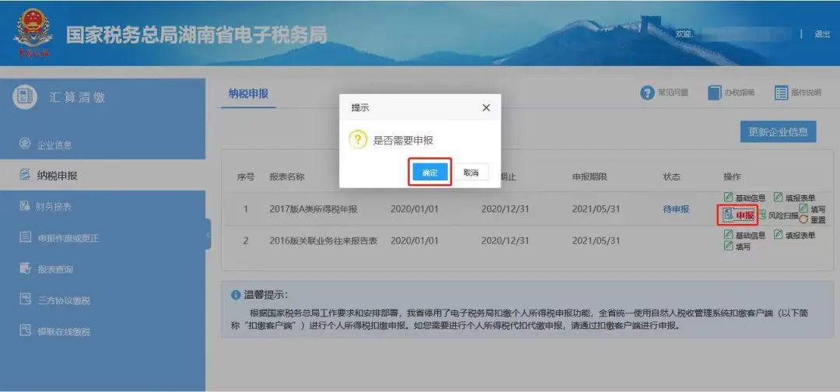Close the 提示 dialog with the X
This screenshot has width=840, height=392.
486,107
